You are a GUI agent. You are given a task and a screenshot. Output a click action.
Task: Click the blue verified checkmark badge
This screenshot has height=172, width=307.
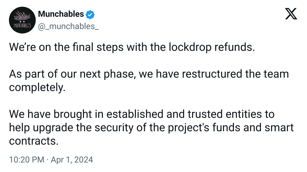(x=90, y=15)
